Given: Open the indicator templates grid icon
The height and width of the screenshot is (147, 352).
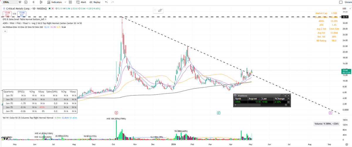Looking at the screenshot, I should (70, 2).
